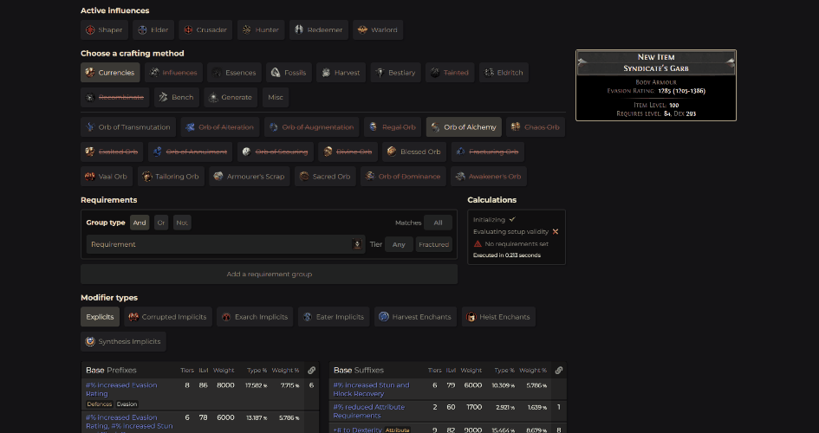Open the #% increased Evasion Rating modifier
Image resolution: width=819 pixels, height=433 pixels.
[x=121, y=389]
